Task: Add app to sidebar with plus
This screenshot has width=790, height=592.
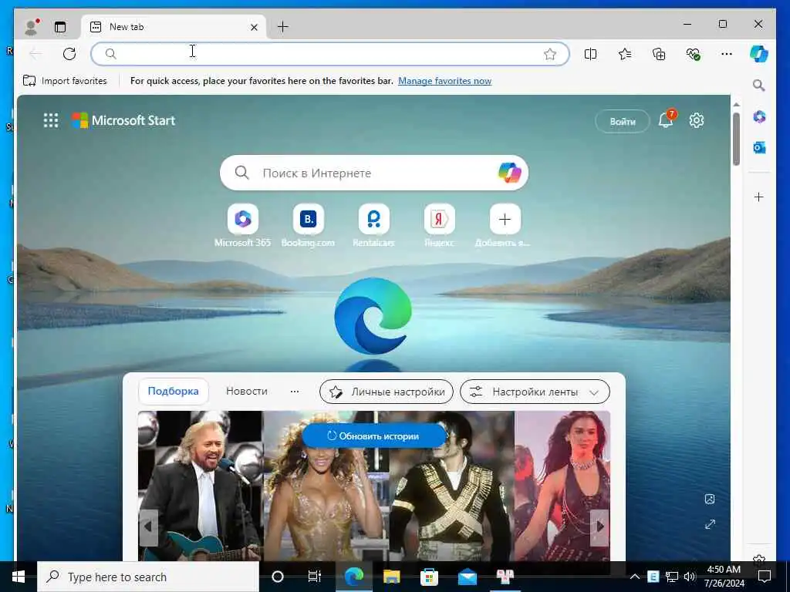Action: tap(759, 197)
